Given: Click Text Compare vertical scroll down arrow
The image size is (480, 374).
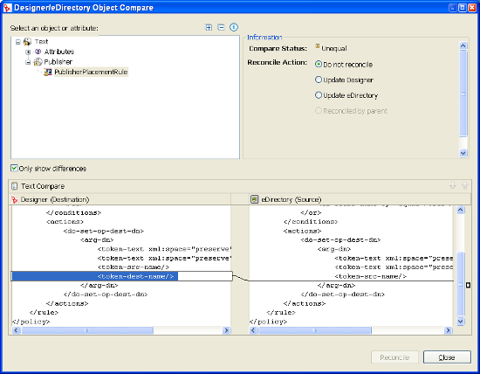Looking at the screenshot, I should coord(461,322).
